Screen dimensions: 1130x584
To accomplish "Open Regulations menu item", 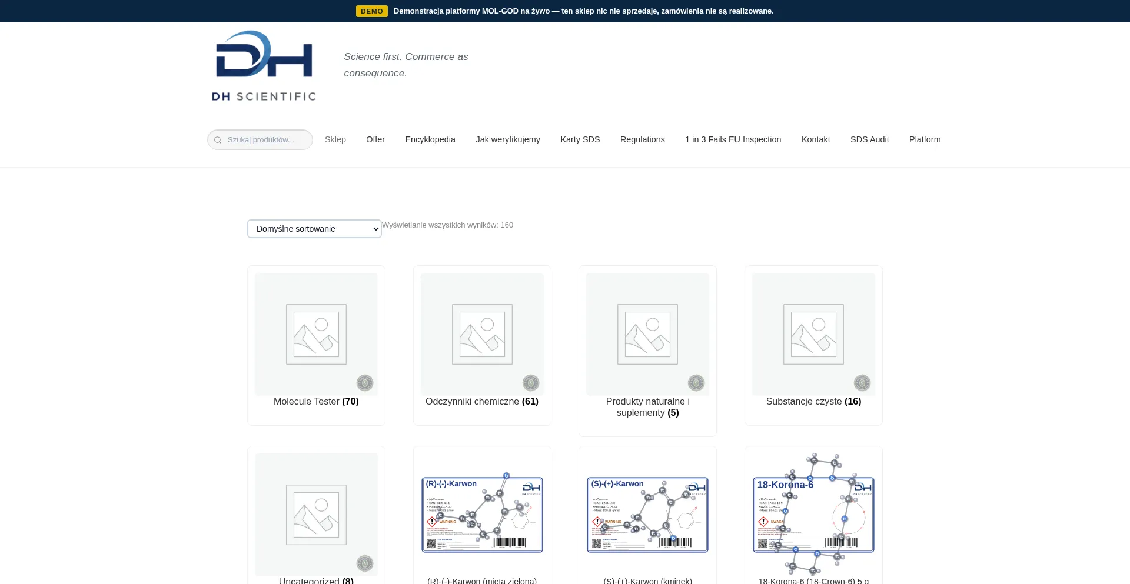I will point(643,139).
